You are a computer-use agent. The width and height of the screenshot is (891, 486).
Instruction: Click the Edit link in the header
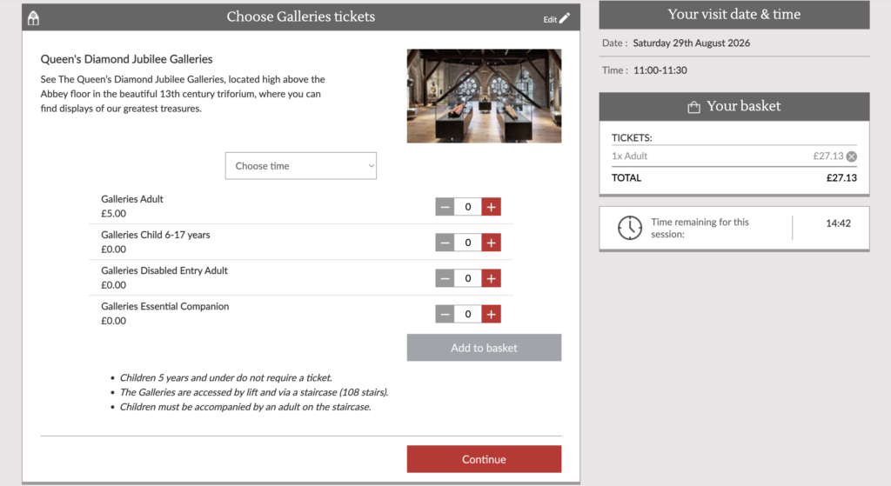point(550,19)
